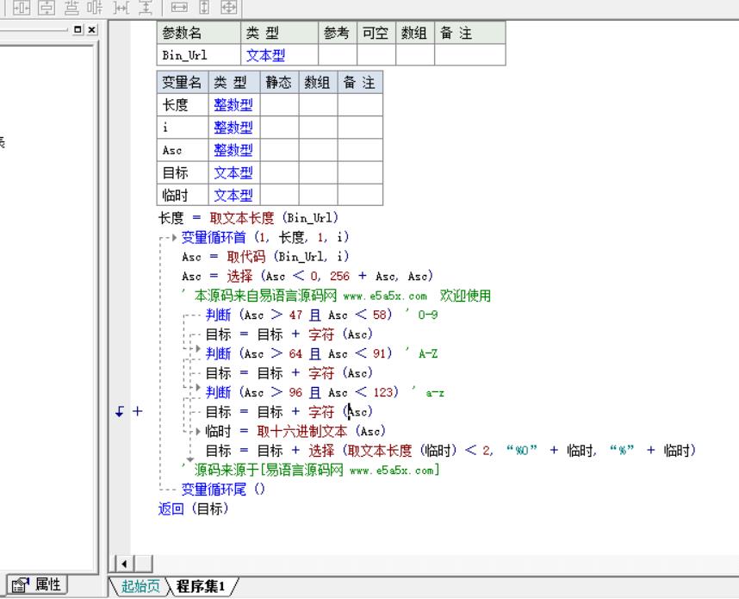Select the 临时 variable name cell

(183, 196)
